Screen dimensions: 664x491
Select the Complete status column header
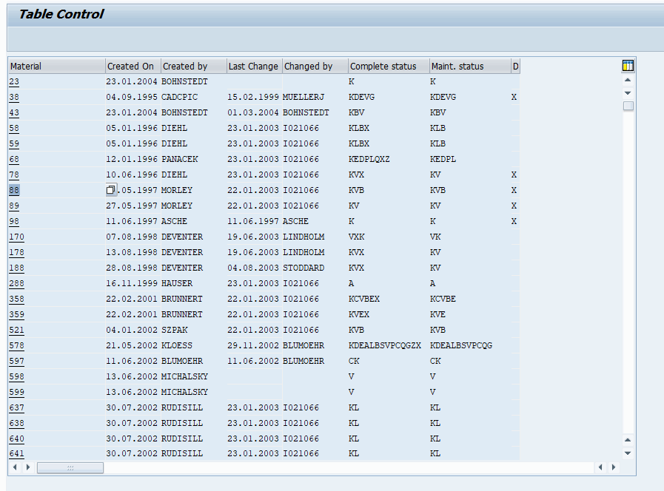pos(389,66)
